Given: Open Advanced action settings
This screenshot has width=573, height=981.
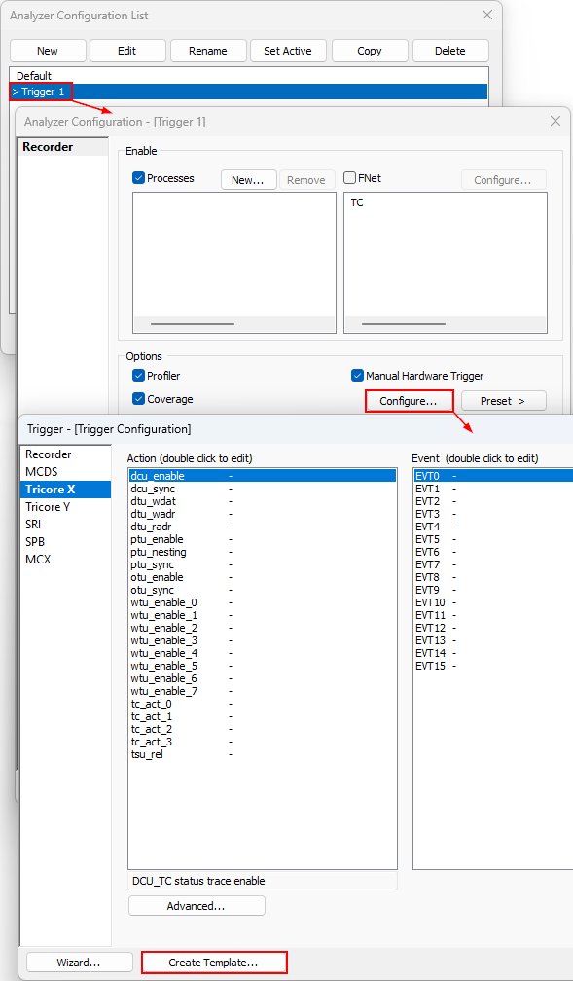Looking at the screenshot, I should pos(197,906).
